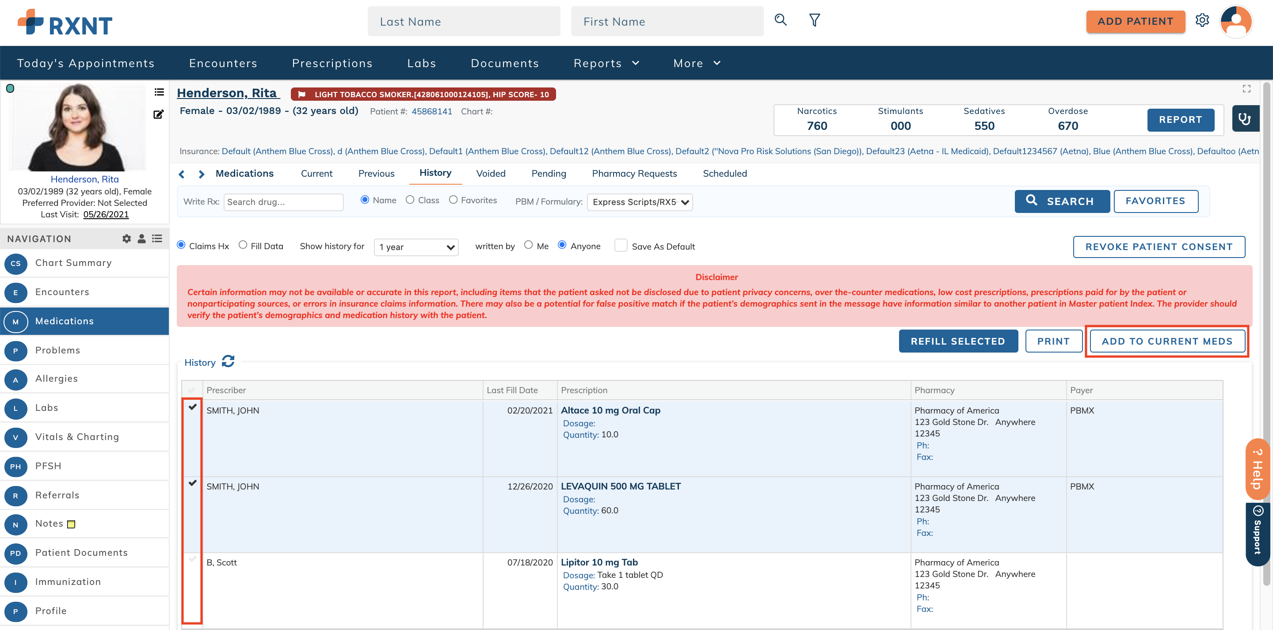
Task: Click the search magnifier in top bar
Action: click(781, 20)
